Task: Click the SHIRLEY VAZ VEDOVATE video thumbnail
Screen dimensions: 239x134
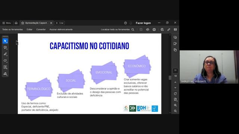Action: tap(209, 67)
